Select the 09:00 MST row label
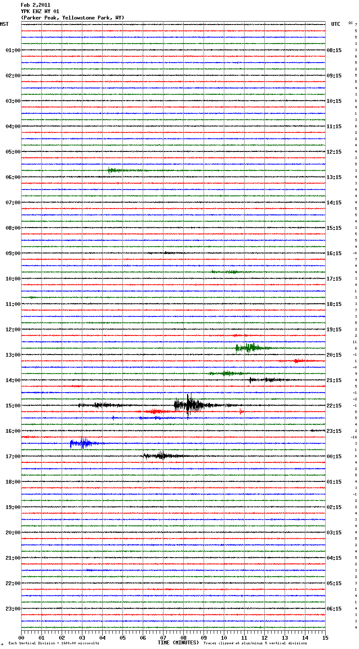Viewport: 359px width, 649px height. tap(13, 253)
